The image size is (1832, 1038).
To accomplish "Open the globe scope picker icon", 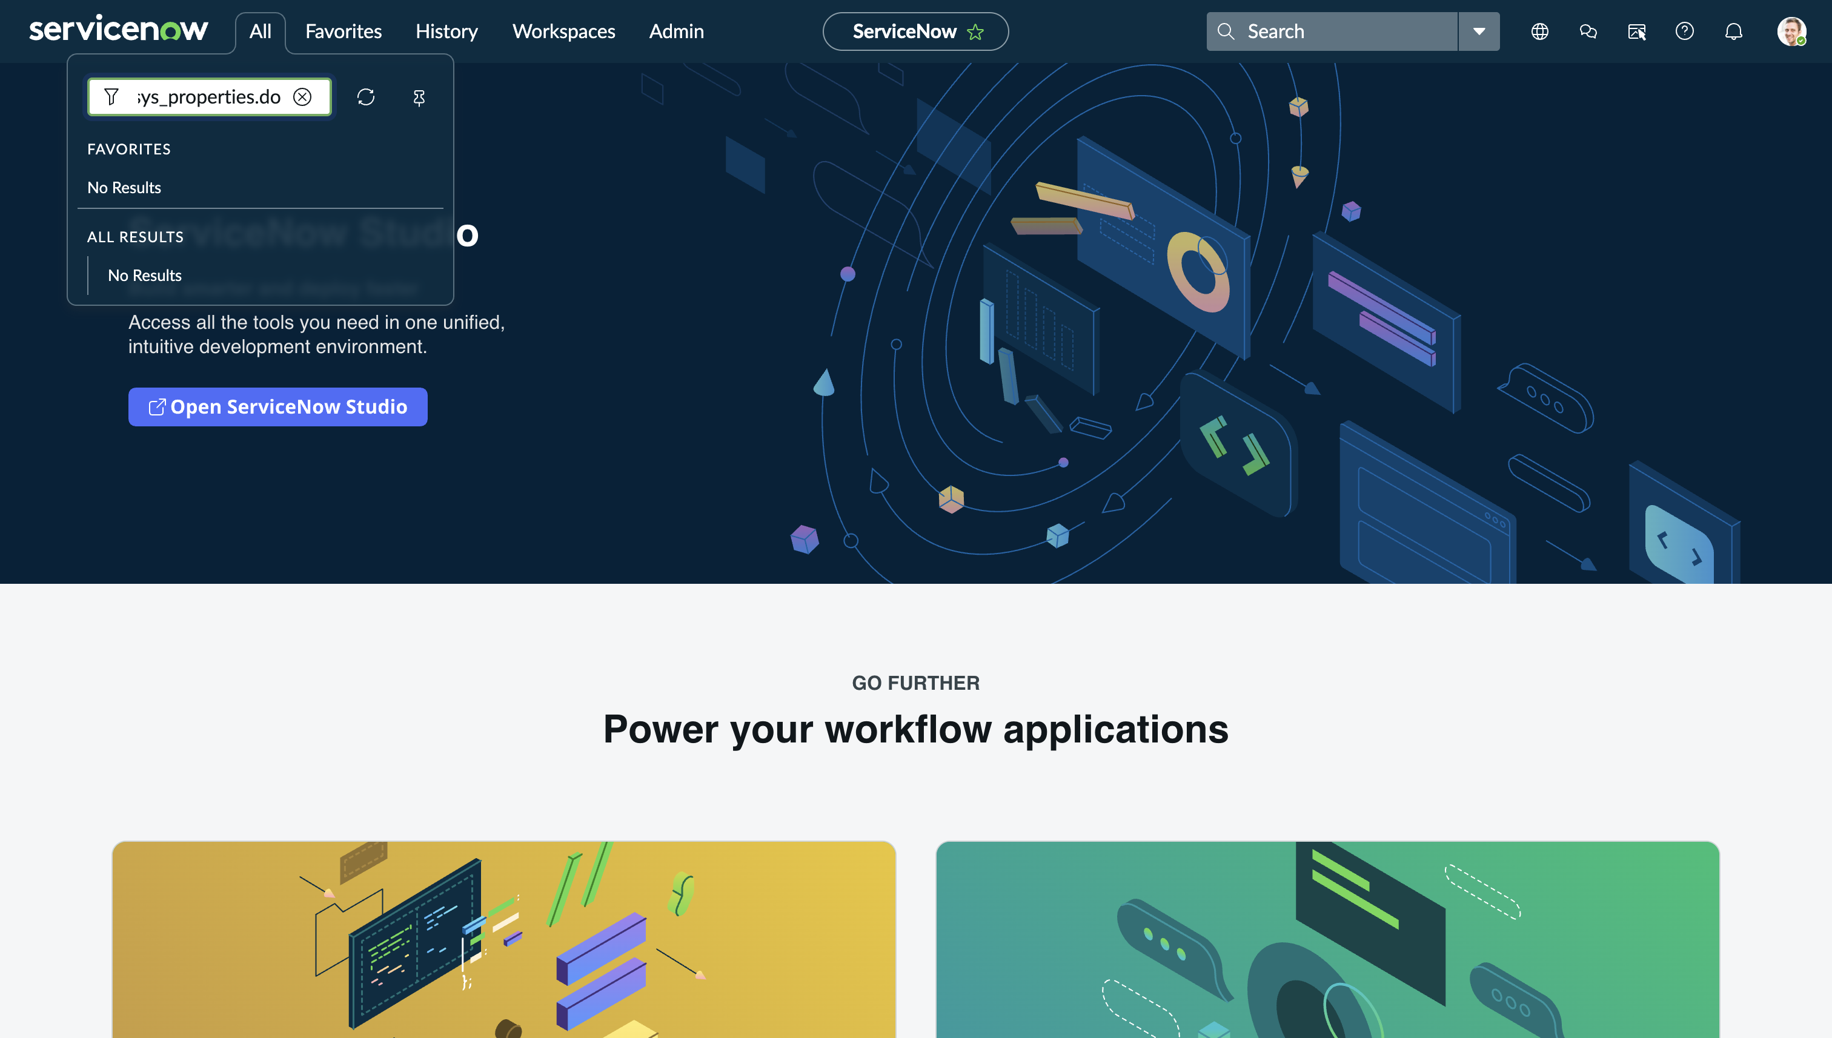I will click(x=1539, y=31).
